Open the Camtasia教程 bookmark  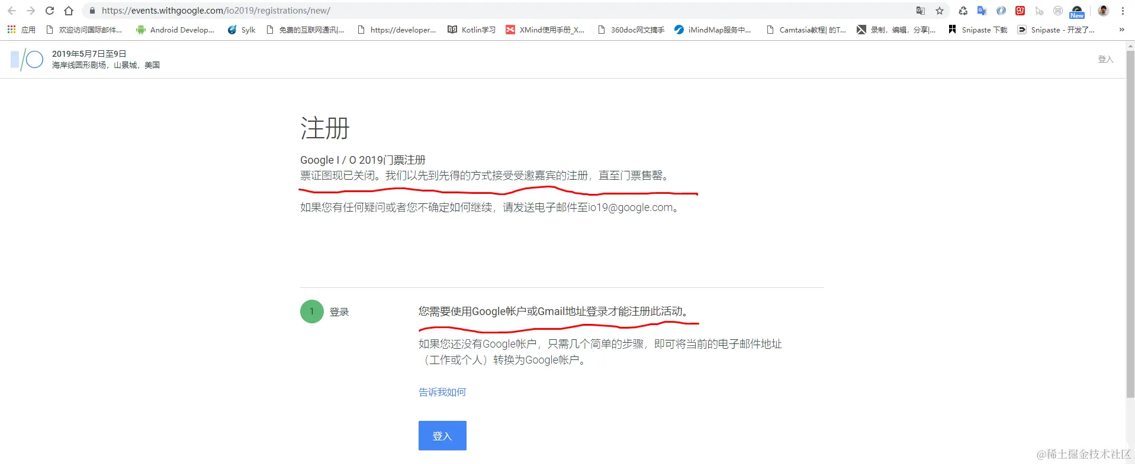(x=806, y=30)
